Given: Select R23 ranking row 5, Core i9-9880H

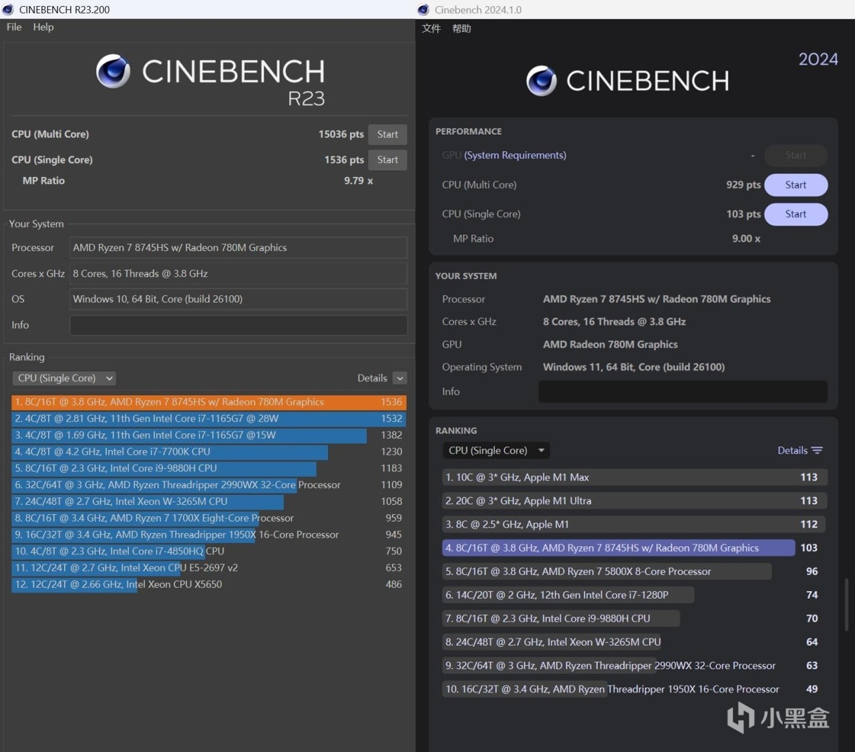Looking at the screenshot, I should [208, 468].
